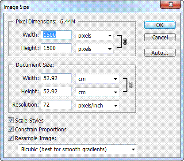Image resolution: width=184 pixels, height=161 pixels.
Task: Toggle the Resample Image checkbox
Action: (x=11, y=138)
